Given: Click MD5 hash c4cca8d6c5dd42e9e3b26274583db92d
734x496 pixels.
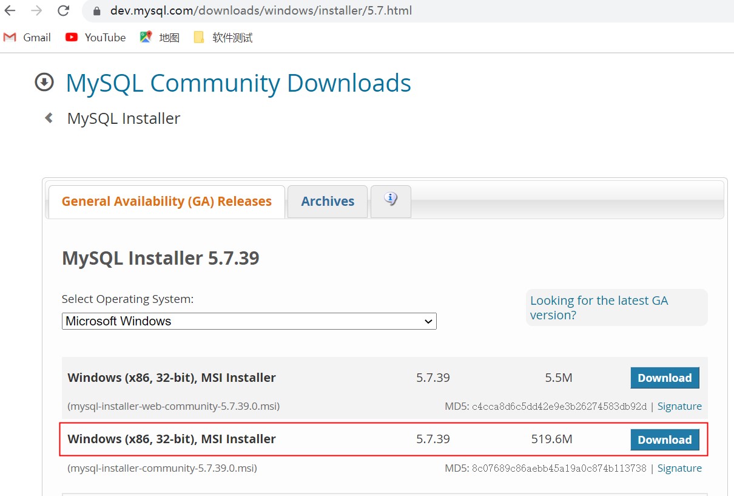Looking at the screenshot, I should [559, 406].
